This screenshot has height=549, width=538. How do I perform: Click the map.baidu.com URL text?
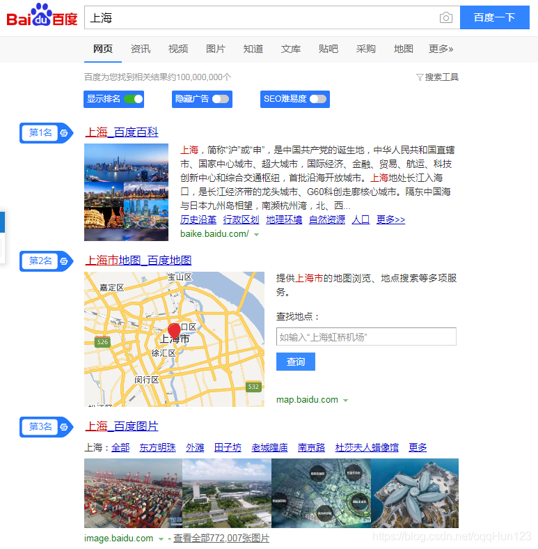307,400
